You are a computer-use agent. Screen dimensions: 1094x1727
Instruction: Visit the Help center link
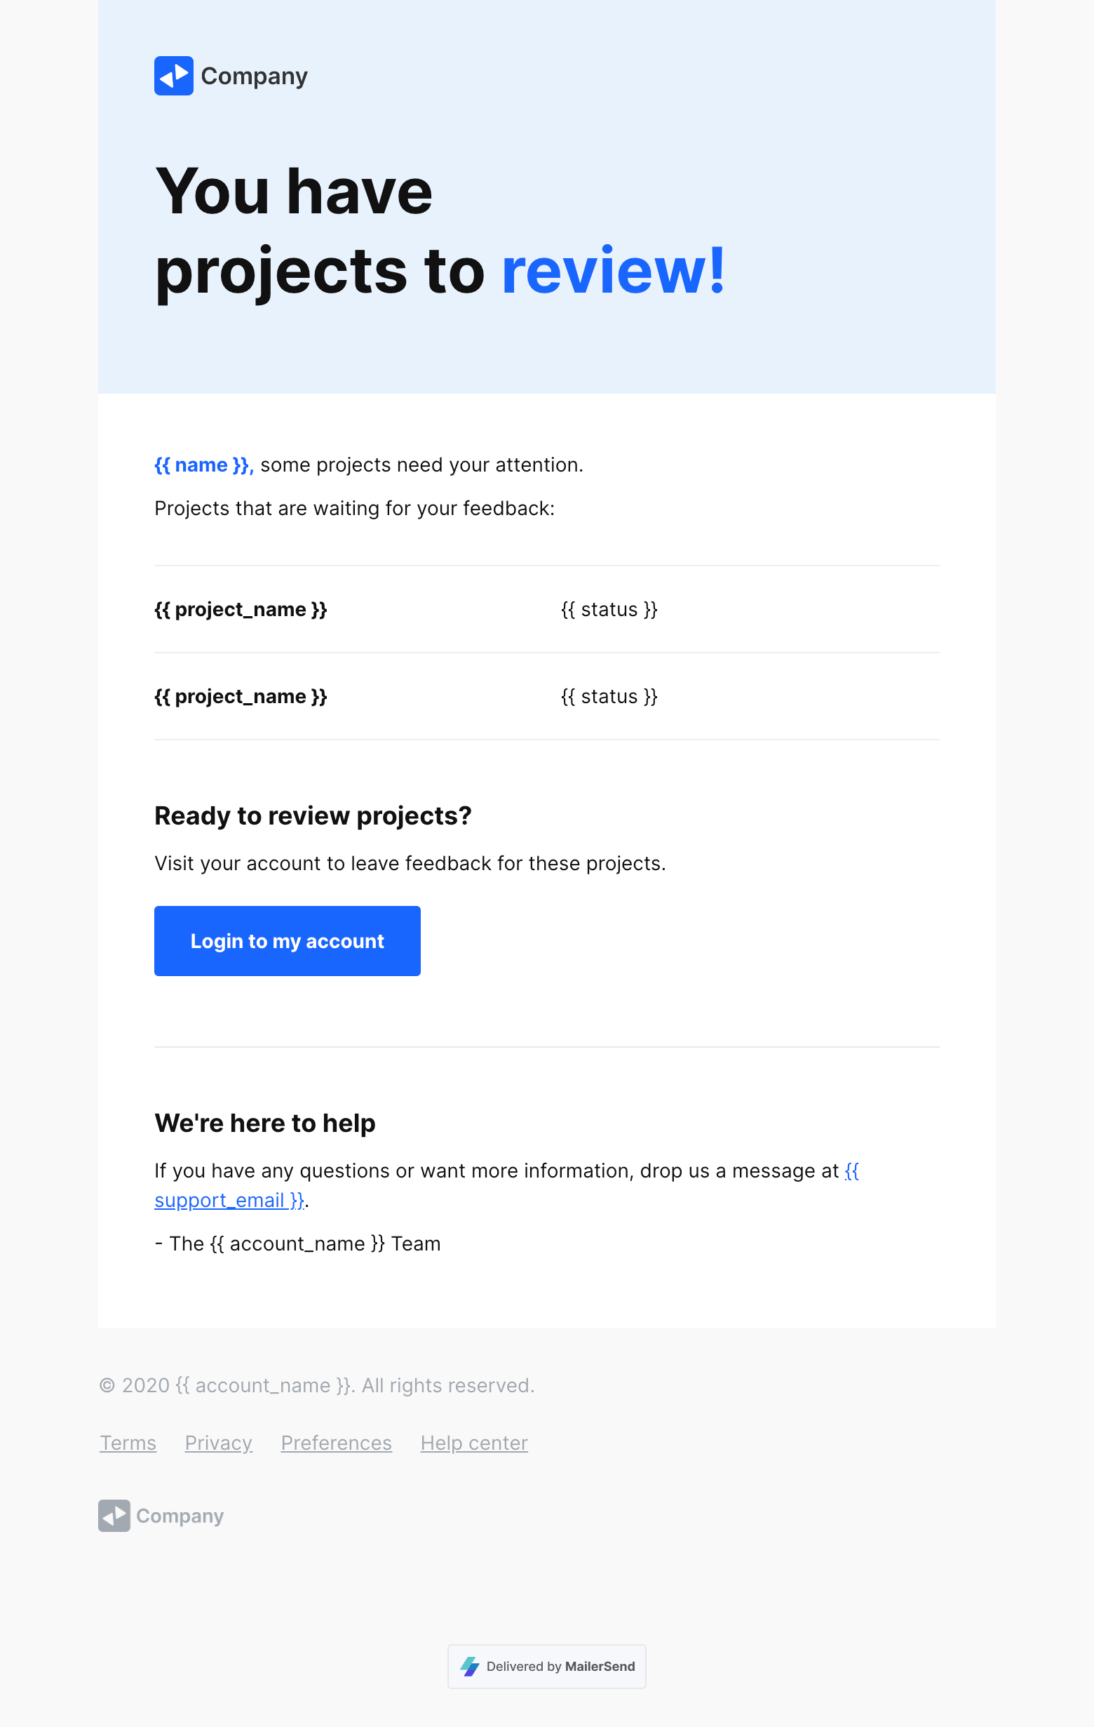coord(474,1443)
